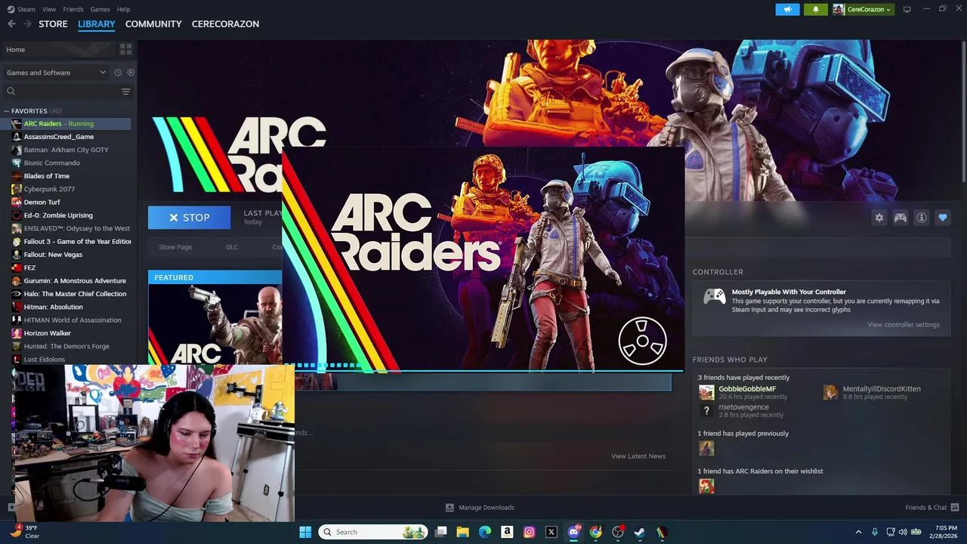Open risetovengence unknown avatar icon
The image size is (967, 544).
point(706,411)
